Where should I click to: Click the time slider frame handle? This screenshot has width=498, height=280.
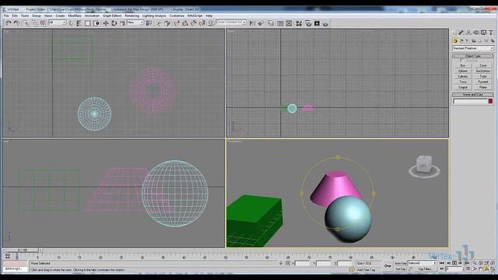click(x=23, y=250)
